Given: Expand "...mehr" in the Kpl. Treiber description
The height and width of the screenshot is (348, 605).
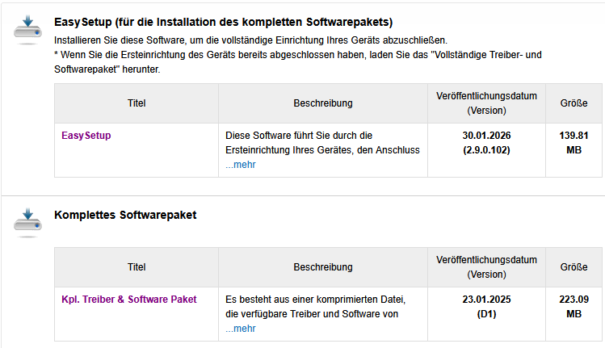Looking at the screenshot, I should 241,329.
